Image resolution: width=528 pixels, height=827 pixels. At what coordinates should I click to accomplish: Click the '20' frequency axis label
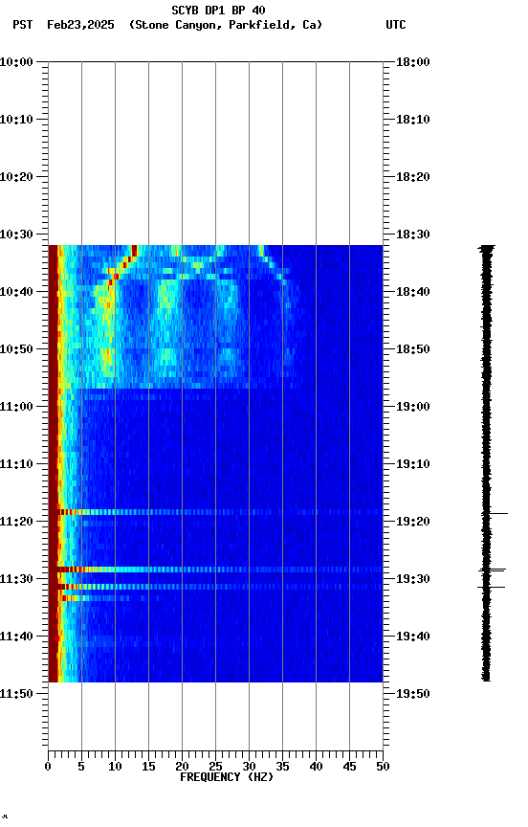[x=182, y=767]
